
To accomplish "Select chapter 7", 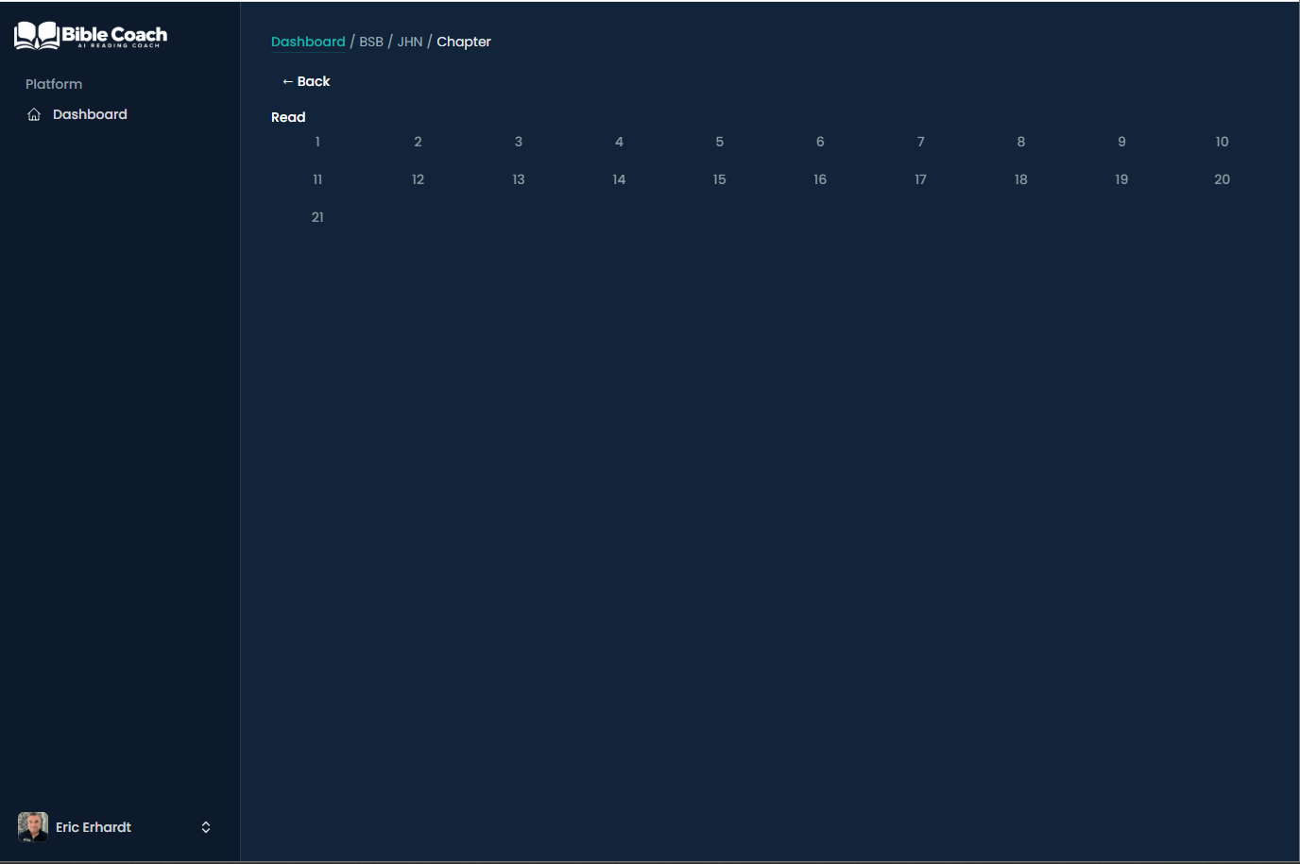I will (921, 142).
